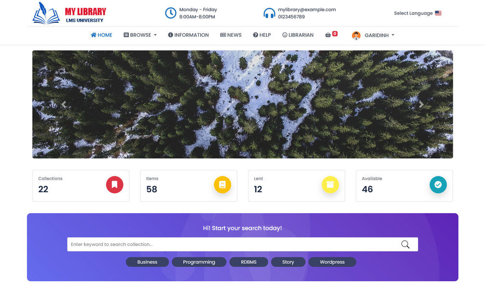Viewport: 485px width, 287px height.
Task: Open the shopping basket cart icon
Action: click(328, 35)
